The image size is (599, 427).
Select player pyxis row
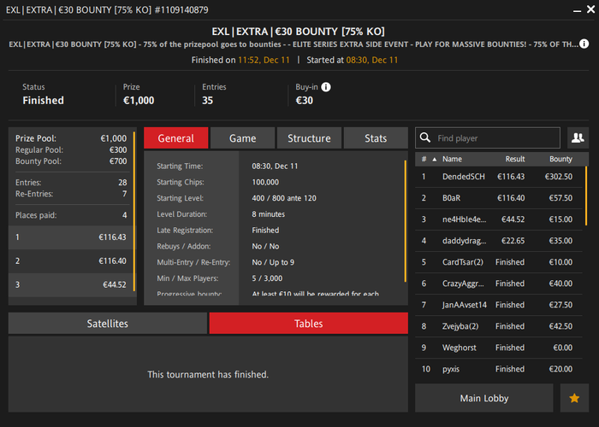tap(499, 369)
